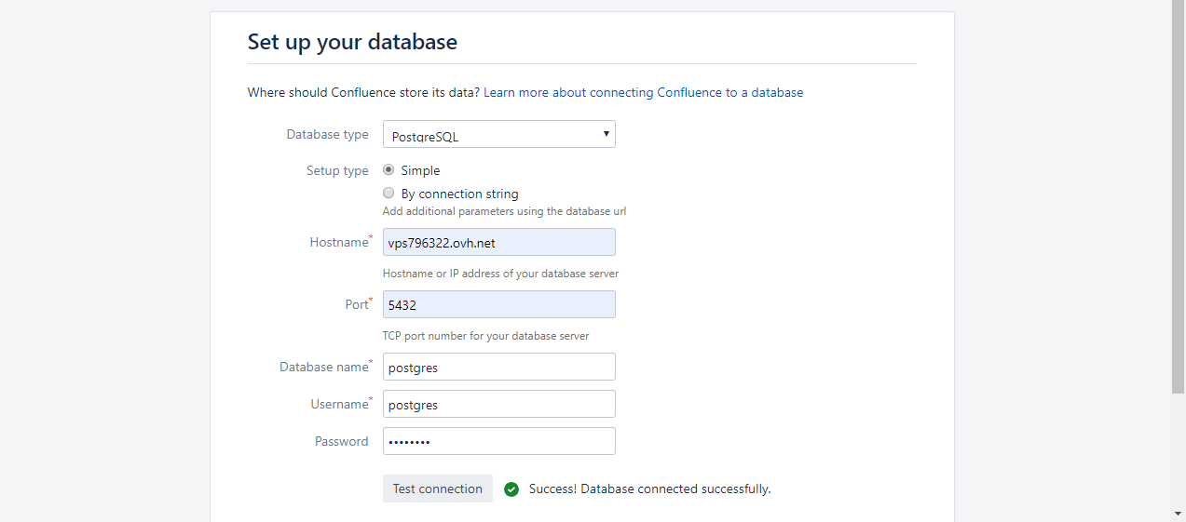This screenshot has height=522, width=1186.
Task: Click 'TCP port number for your database server' hint
Action: coord(485,336)
